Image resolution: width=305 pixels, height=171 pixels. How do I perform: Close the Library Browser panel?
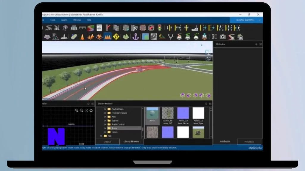point(210,104)
